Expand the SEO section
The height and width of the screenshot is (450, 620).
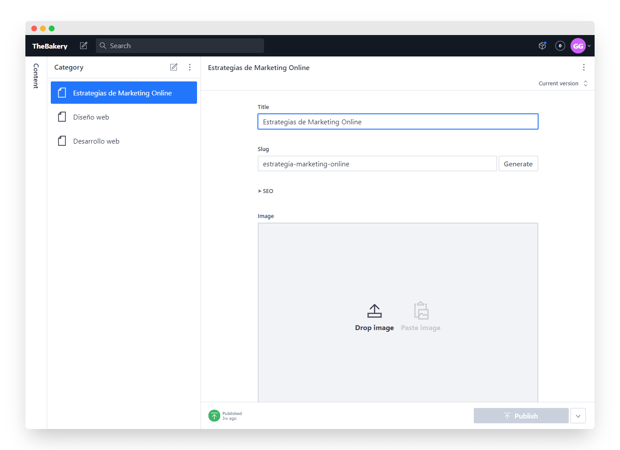coord(266,191)
